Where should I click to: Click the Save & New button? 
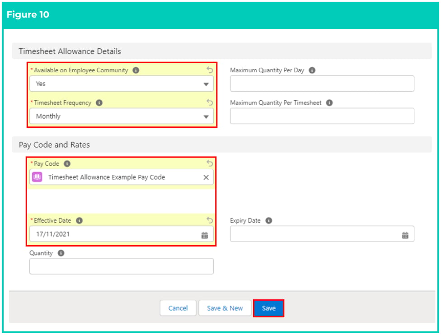point(225,308)
